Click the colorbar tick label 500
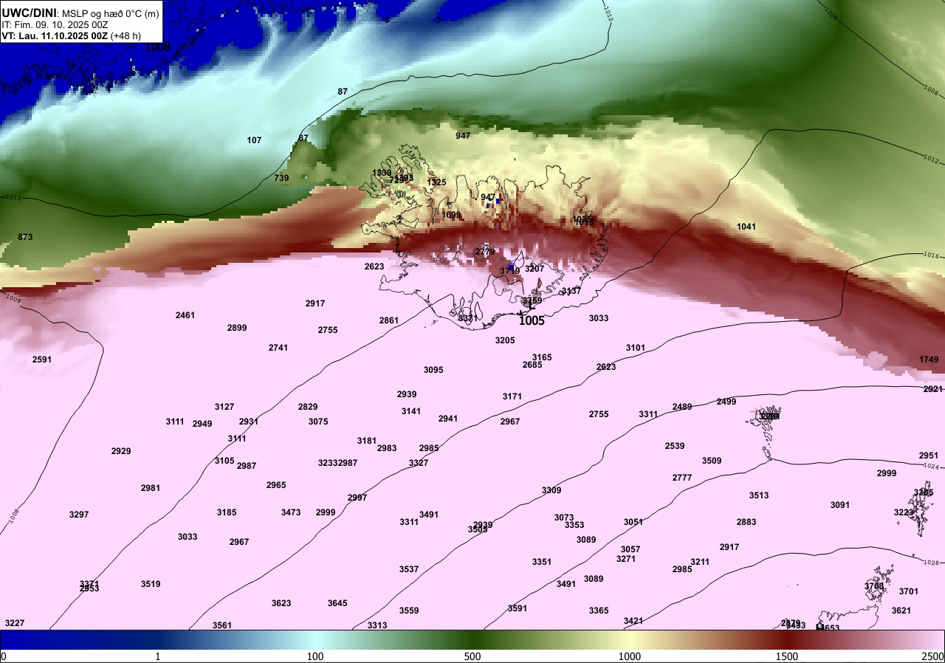This screenshot has width=945, height=663. [x=472, y=656]
